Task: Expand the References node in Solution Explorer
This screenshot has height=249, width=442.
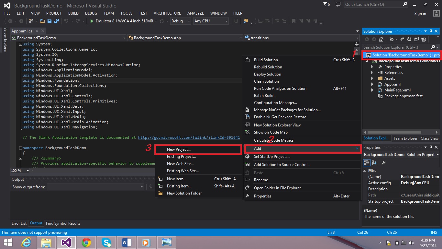Action: tap(372, 73)
